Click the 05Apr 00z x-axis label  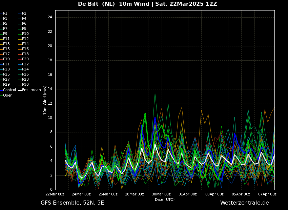coord(241,194)
